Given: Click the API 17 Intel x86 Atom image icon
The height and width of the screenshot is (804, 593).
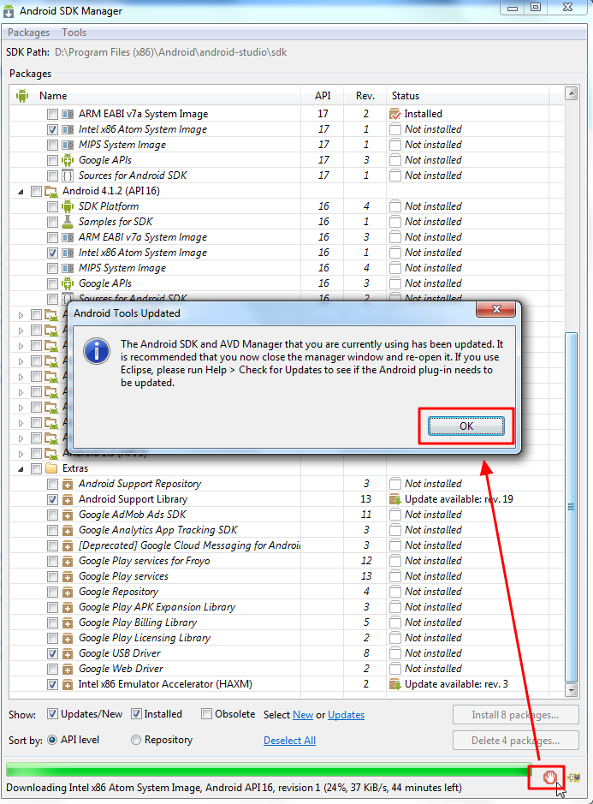Looking at the screenshot, I should (x=68, y=130).
